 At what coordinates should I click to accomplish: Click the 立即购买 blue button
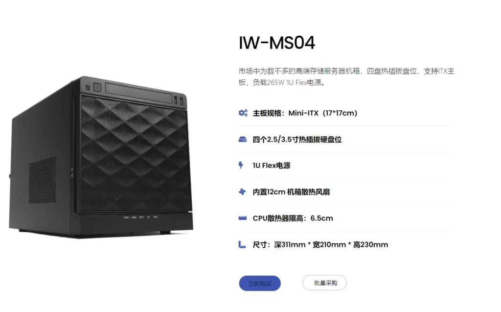(x=260, y=283)
